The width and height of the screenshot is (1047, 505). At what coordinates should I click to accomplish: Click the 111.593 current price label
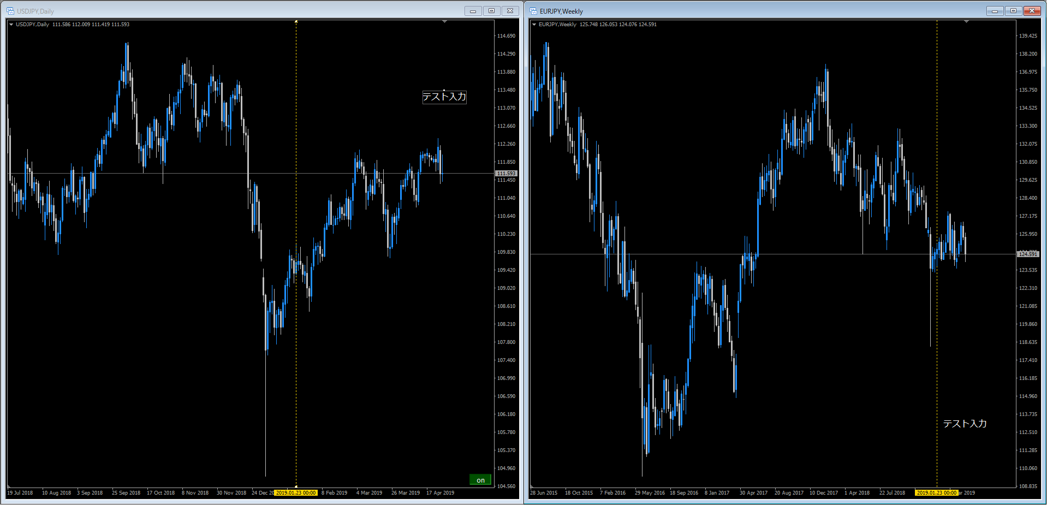pos(506,174)
